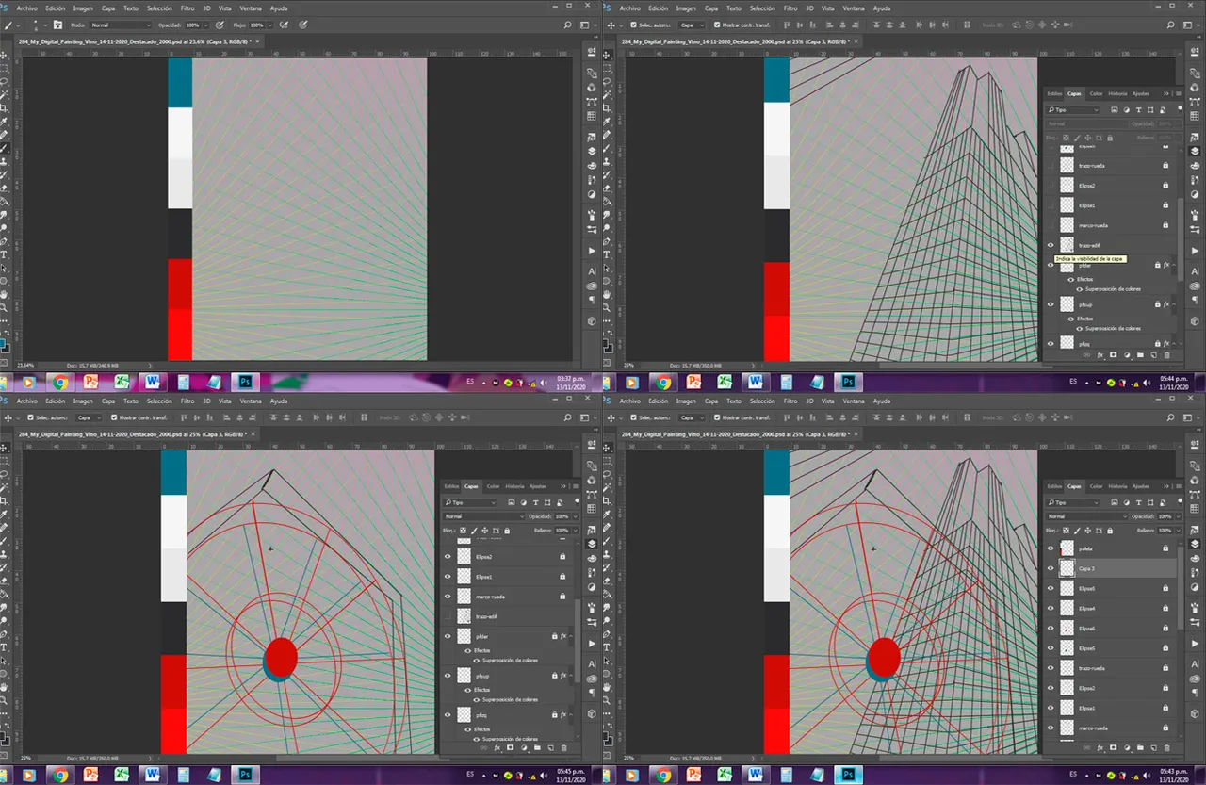Open brush preset picker arrow in top-left window

tap(44, 25)
